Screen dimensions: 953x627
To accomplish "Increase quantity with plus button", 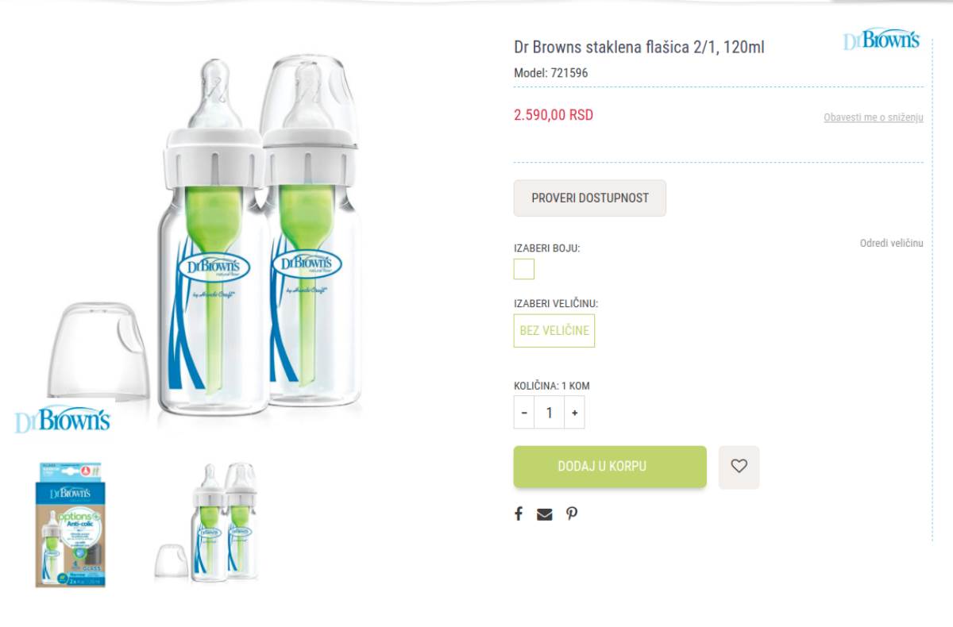I will click(574, 413).
